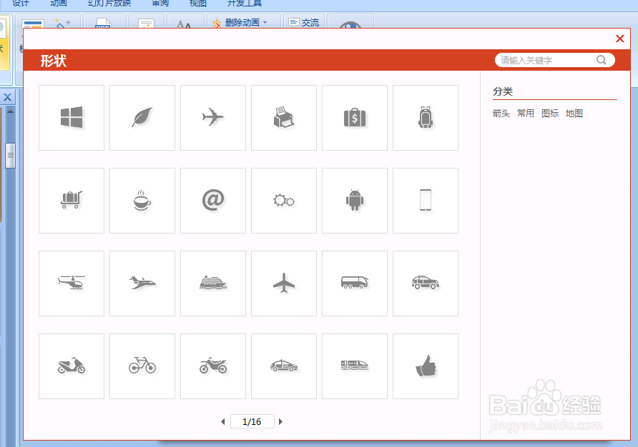Select the upward-facing airplane shape

(x=284, y=283)
